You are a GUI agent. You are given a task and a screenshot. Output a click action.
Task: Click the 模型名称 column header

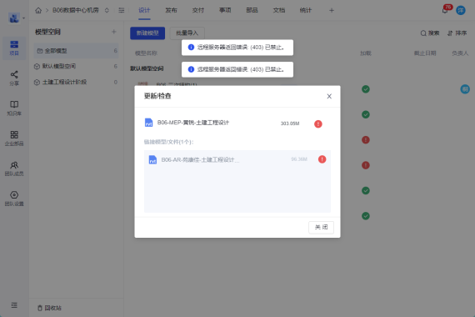146,53
